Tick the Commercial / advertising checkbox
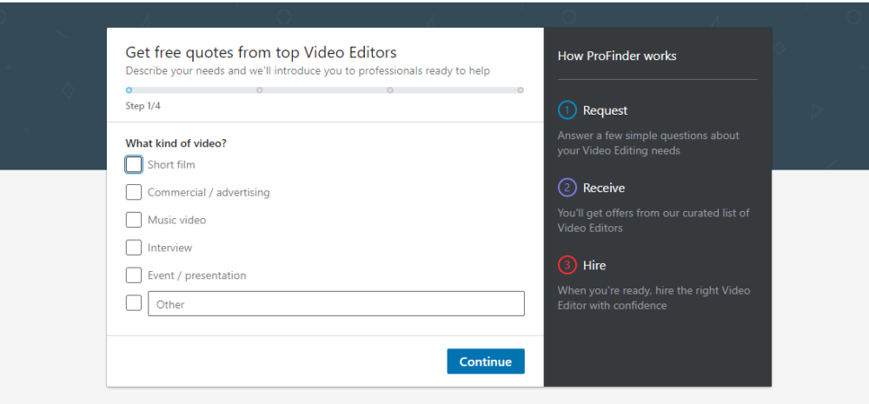The image size is (869, 404). [134, 192]
